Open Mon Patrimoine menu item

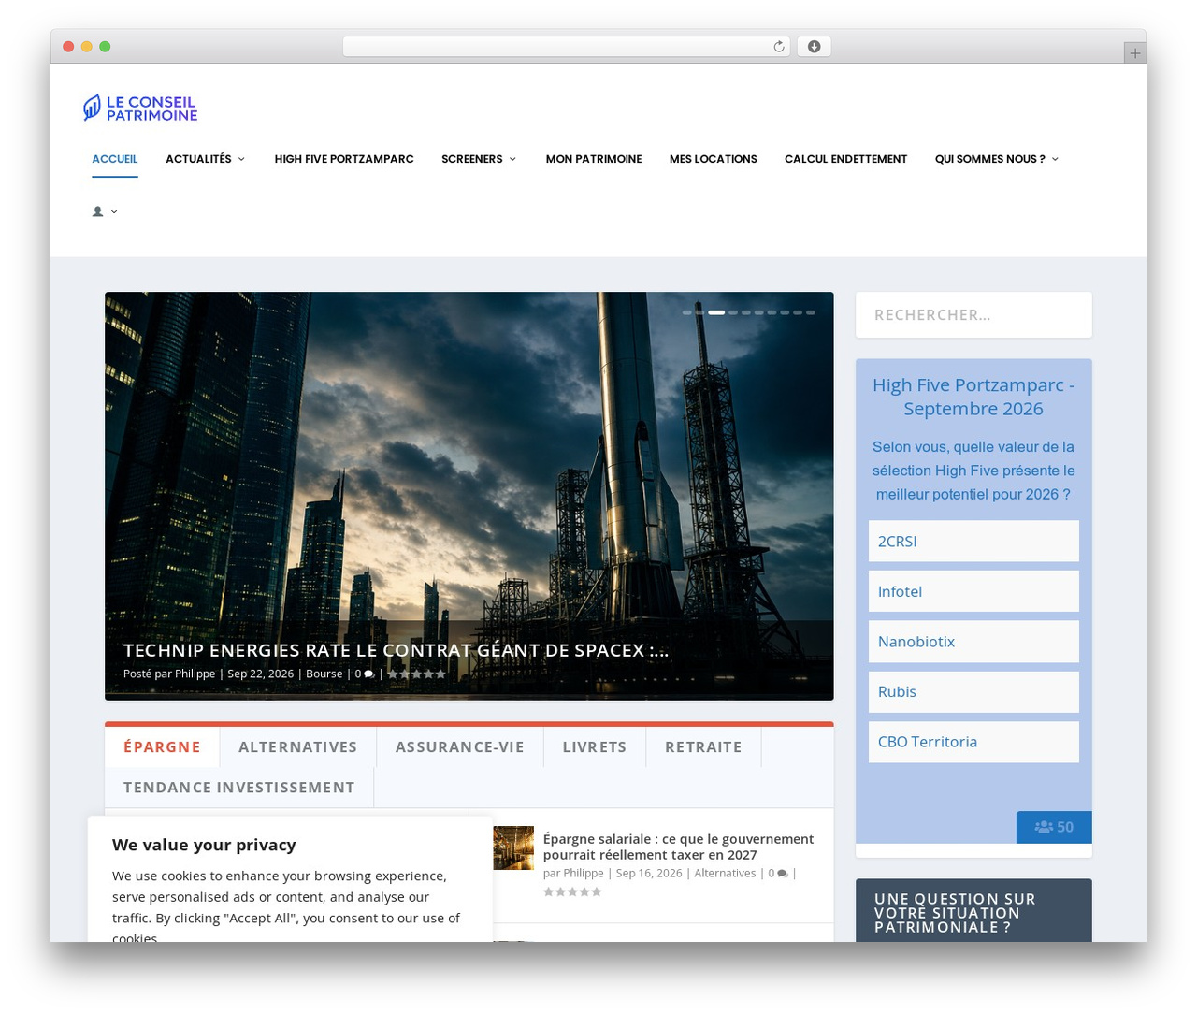tap(594, 159)
